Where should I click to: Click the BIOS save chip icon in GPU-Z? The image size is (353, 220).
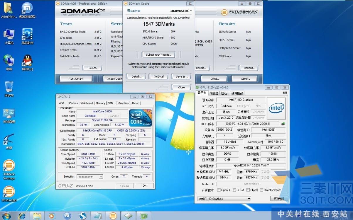coord(283,124)
